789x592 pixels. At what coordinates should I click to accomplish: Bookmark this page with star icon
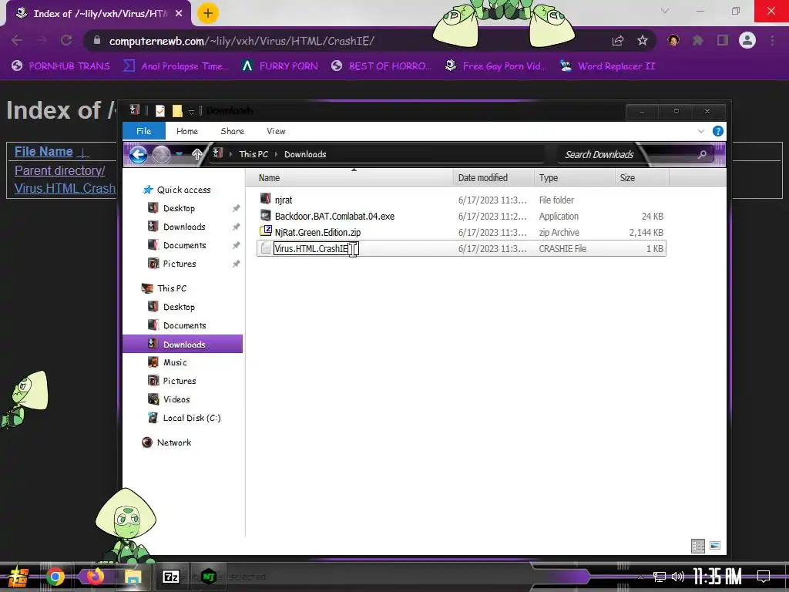point(643,41)
